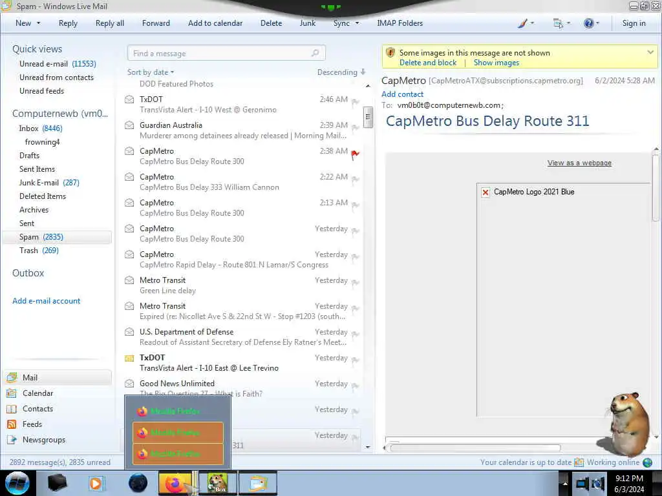This screenshot has height=496, width=662.
Task: Show hidden tray icons arrow
Action: click(565, 483)
